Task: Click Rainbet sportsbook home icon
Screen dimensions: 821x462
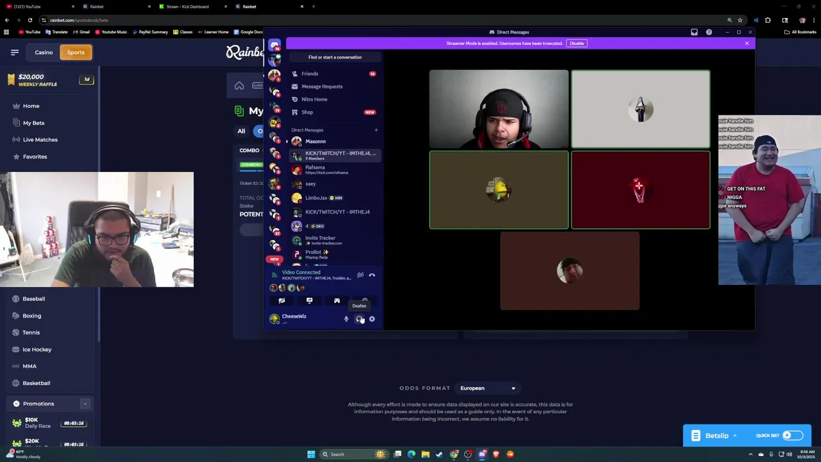Action: (x=239, y=85)
